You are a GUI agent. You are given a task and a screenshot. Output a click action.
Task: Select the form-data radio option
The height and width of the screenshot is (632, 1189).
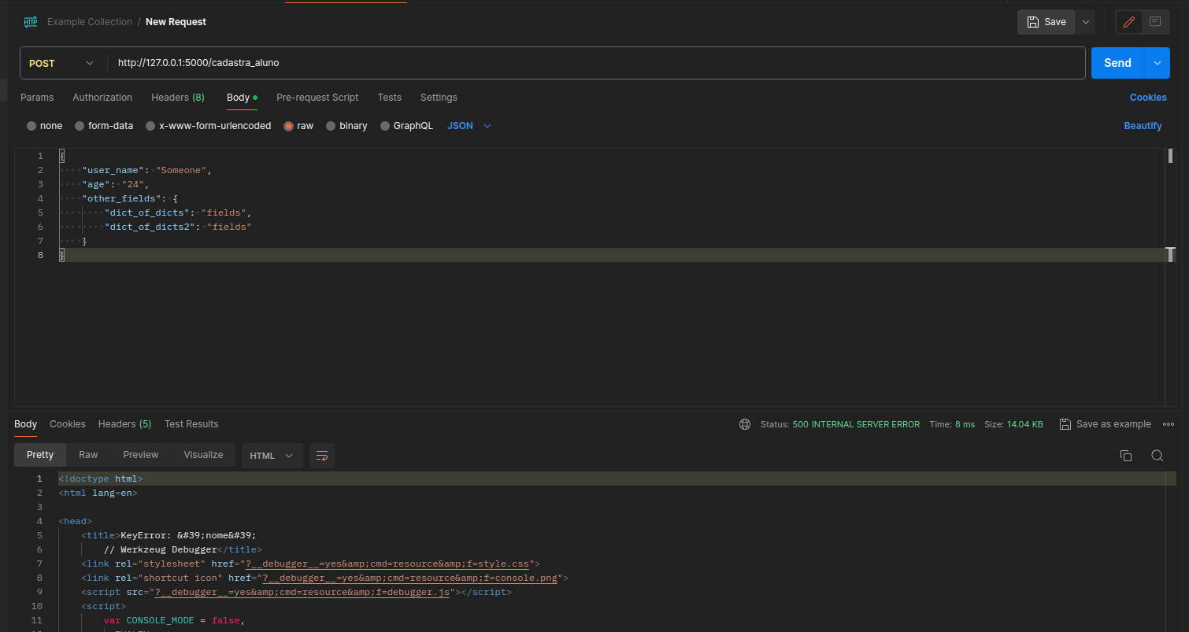[x=80, y=126]
